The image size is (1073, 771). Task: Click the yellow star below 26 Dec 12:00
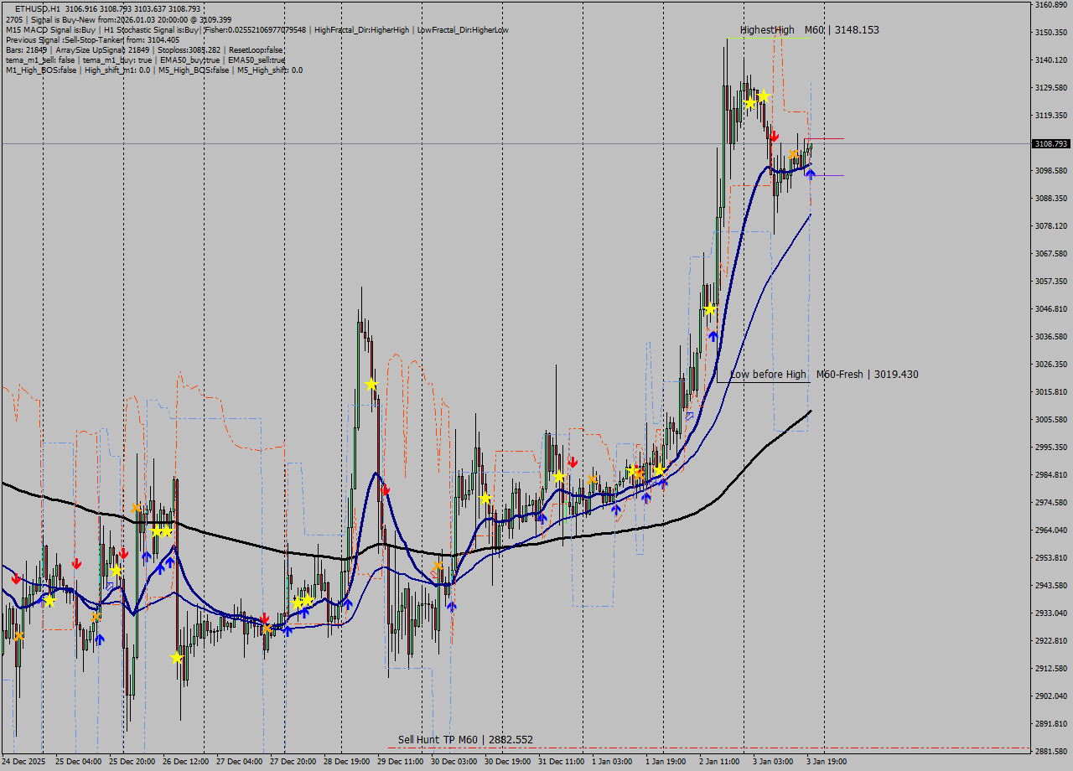point(177,659)
